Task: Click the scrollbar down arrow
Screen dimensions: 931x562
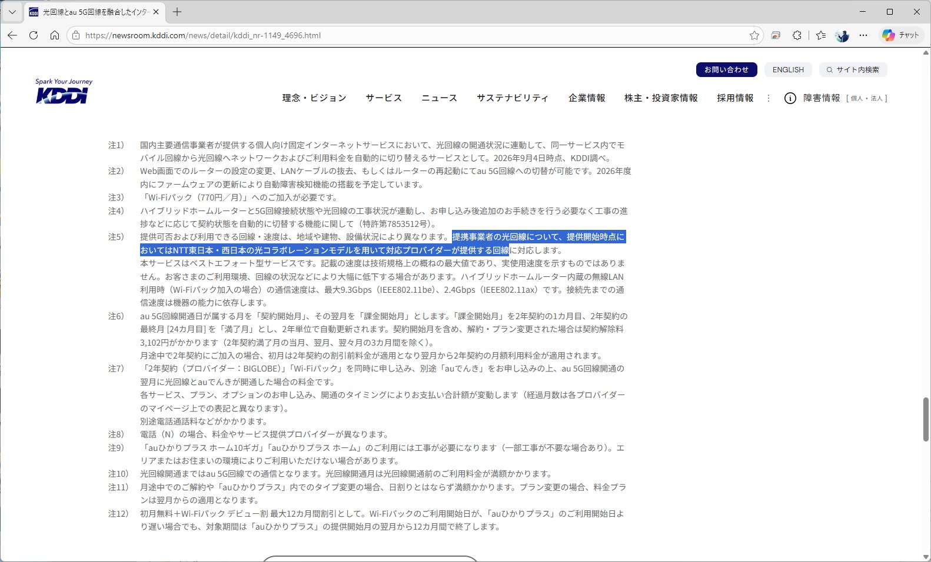Action: tap(926, 557)
